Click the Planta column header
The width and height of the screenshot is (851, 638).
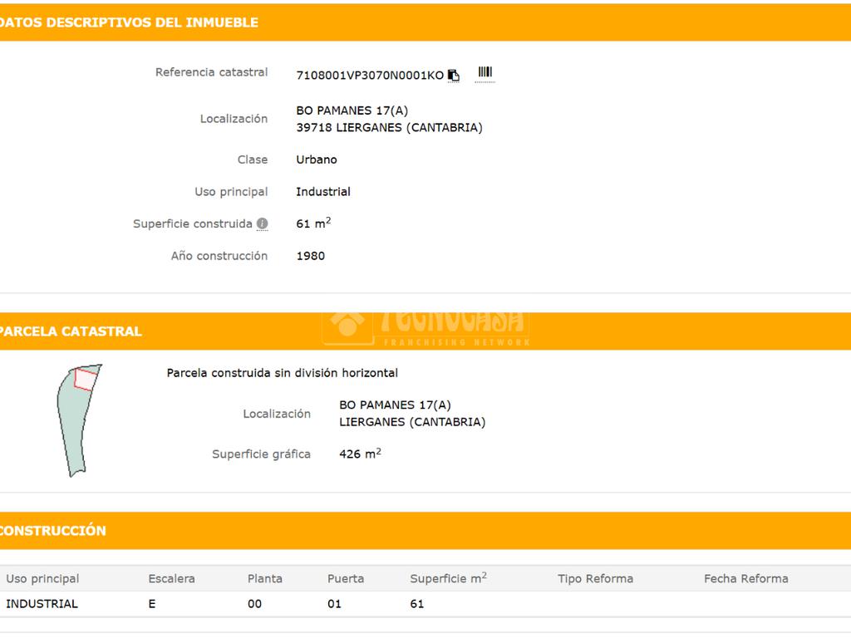[x=264, y=578]
